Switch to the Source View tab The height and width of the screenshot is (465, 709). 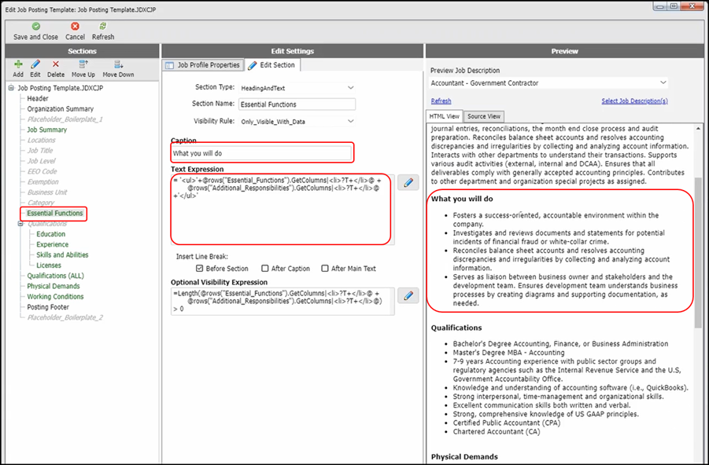(483, 116)
